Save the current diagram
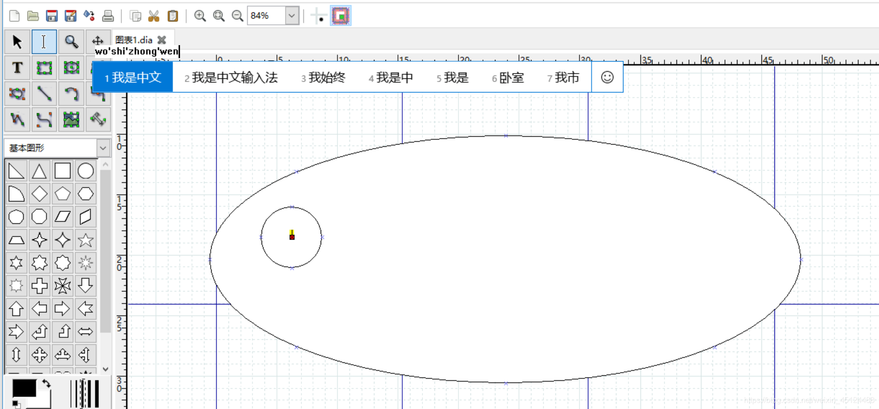This screenshot has width=879, height=409. (52, 16)
